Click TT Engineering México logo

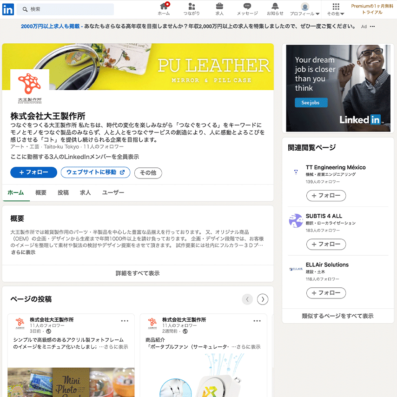pos(296,172)
